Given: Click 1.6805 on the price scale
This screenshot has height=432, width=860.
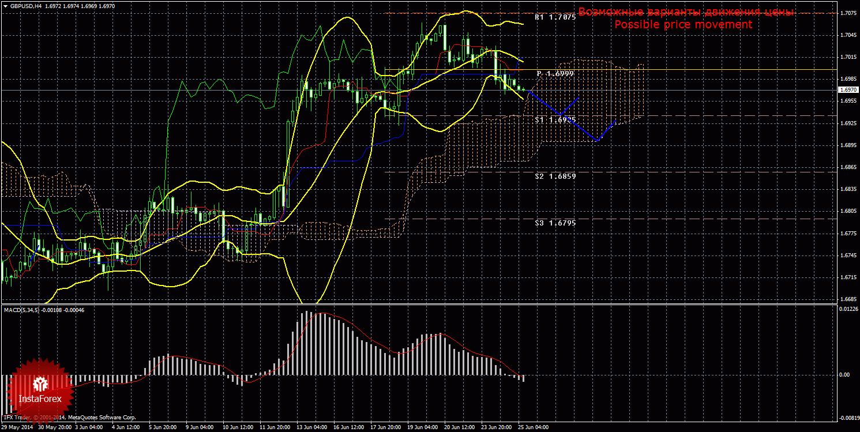Looking at the screenshot, I should (x=848, y=211).
